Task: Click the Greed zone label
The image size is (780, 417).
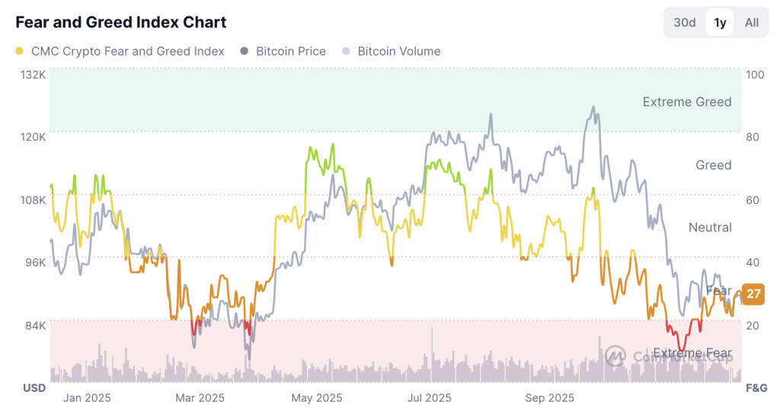Action: click(713, 165)
